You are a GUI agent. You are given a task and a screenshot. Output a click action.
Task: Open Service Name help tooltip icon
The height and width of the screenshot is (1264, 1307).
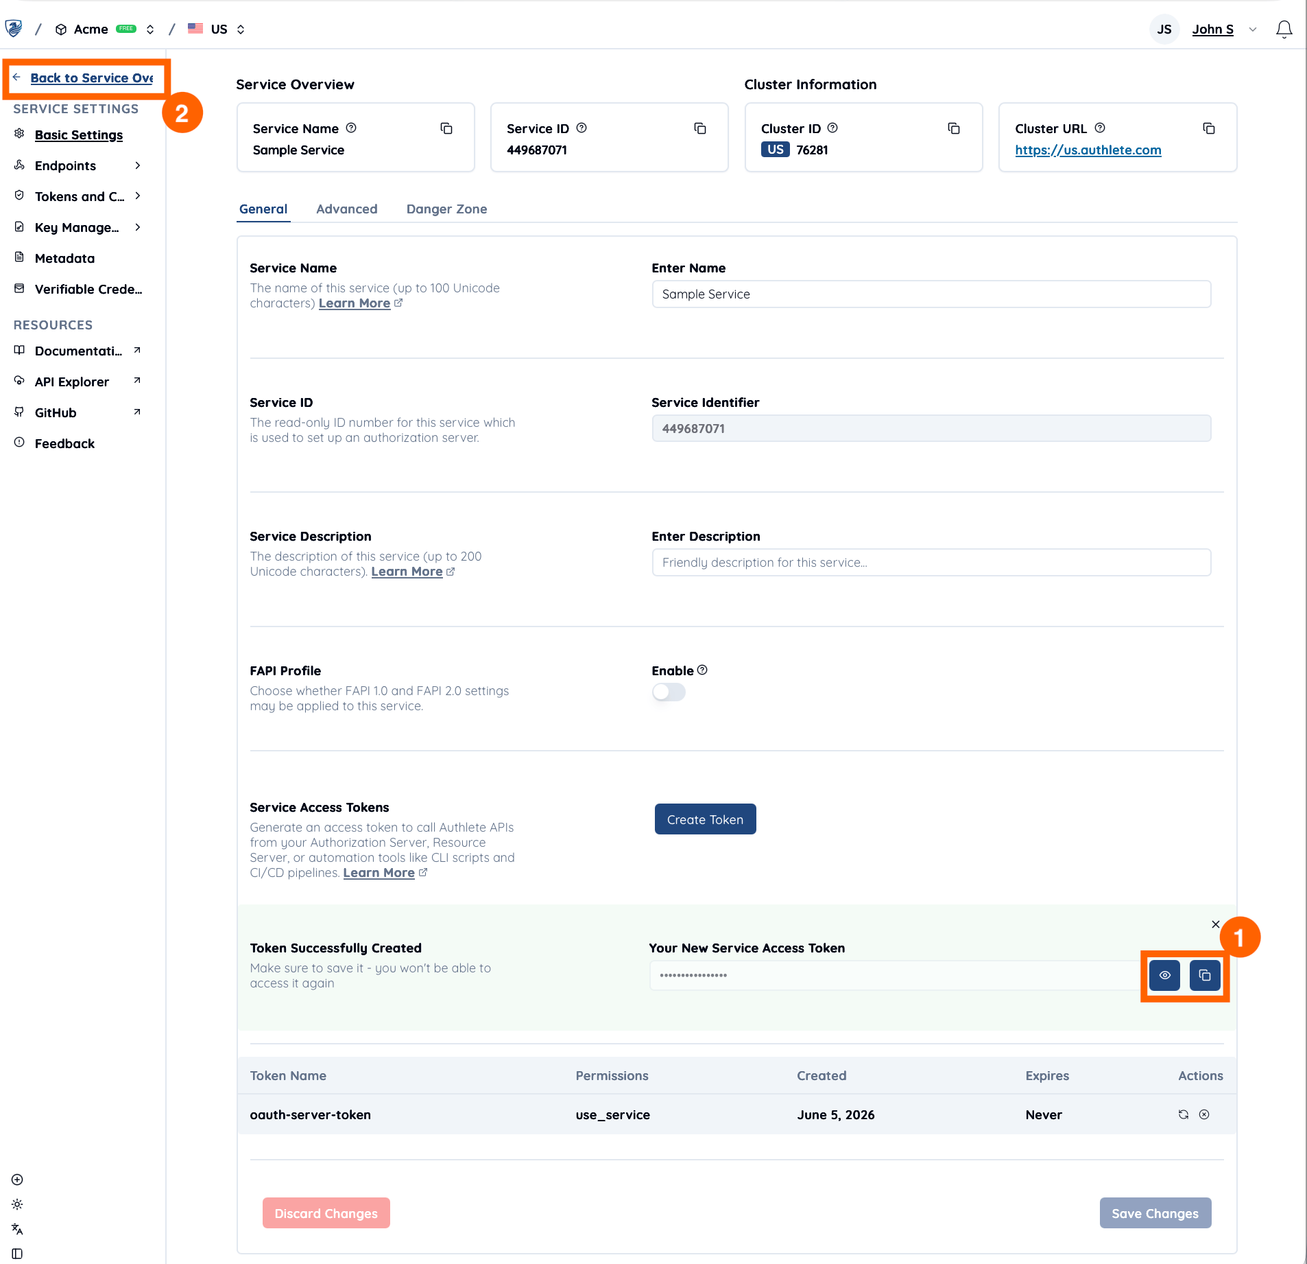tap(351, 128)
